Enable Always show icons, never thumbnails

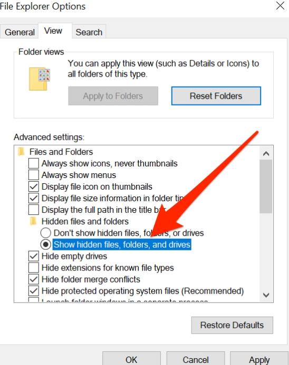34,163
